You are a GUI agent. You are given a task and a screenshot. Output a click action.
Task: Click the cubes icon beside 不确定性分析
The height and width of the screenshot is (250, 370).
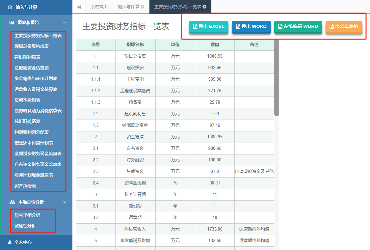point(12,202)
